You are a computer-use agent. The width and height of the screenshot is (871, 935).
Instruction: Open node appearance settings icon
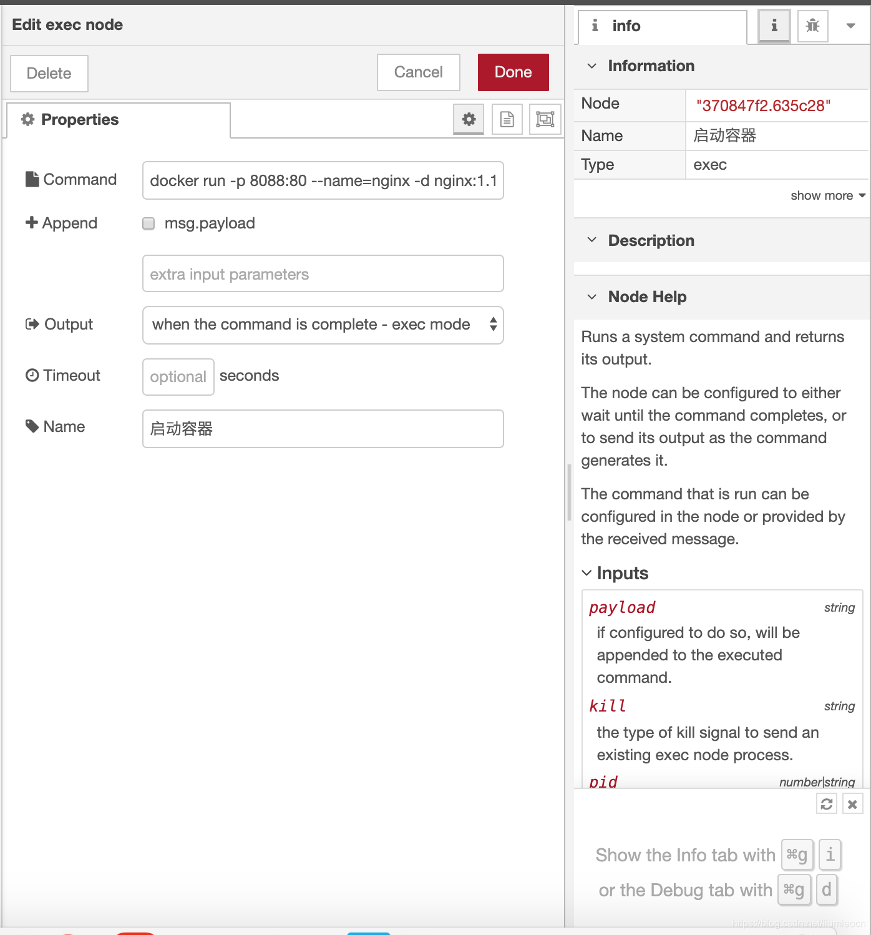(545, 119)
